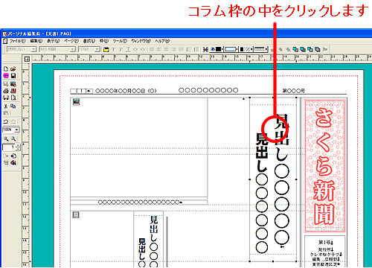Open the fill pattern dropdown
Screen dimensions: 372x268
(x=252, y=49)
